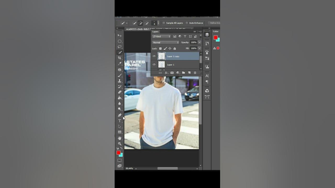
Task: Open Character panel from dock
Action: click(x=207, y=76)
